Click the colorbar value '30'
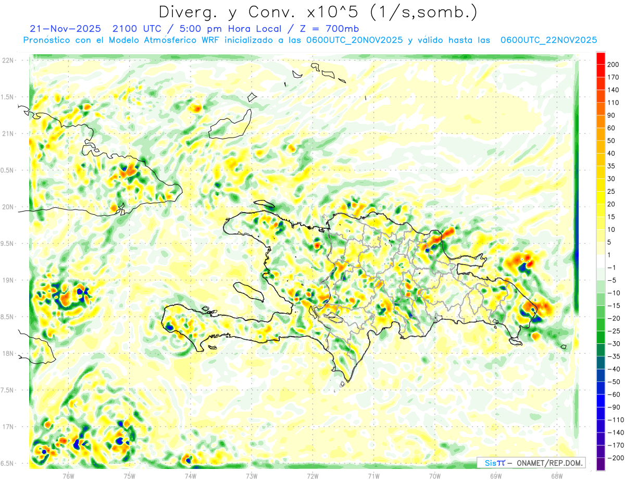Screen dimensions: 625x483 pos(611,179)
